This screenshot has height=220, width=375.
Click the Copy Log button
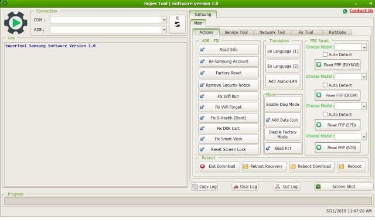(204, 187)
